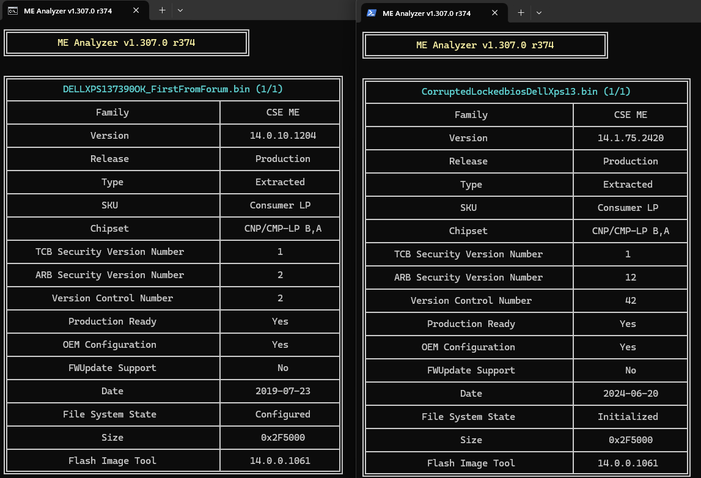Image resolution: width=701 pixels, height=478 pixels.
Task: Open a new tab in the right window
Action: point(521,13)
